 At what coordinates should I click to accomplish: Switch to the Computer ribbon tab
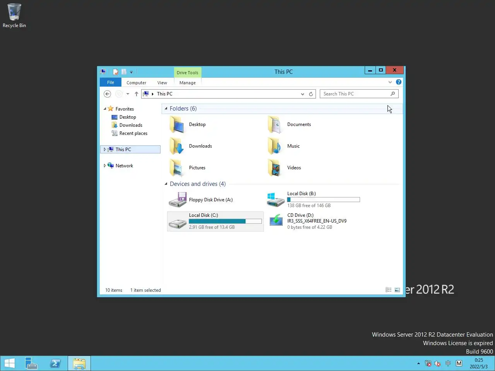tap(137, 83)
